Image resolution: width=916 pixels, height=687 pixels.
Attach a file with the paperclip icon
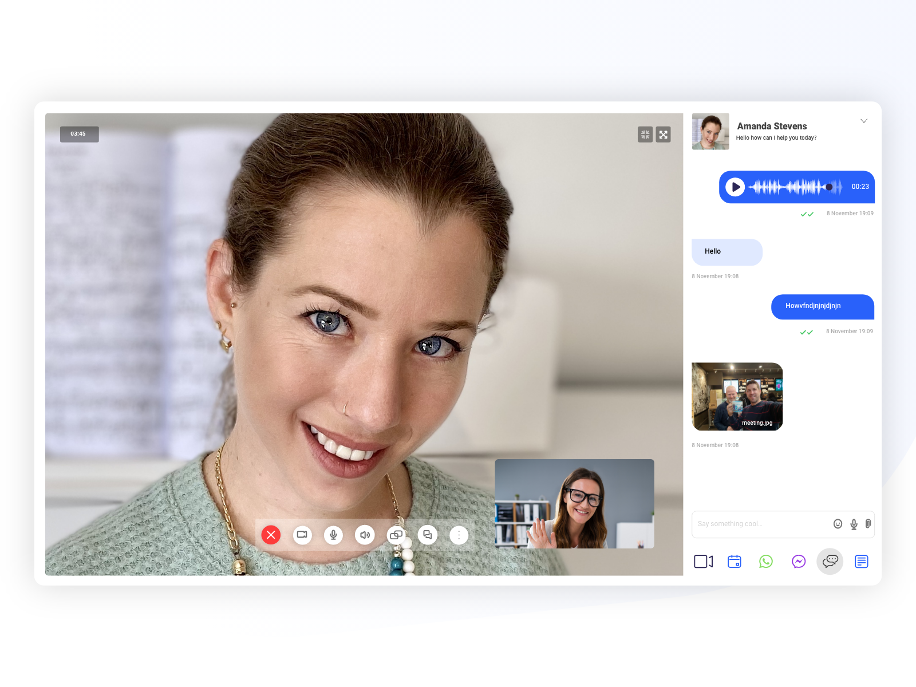click(x=868, y=524)
